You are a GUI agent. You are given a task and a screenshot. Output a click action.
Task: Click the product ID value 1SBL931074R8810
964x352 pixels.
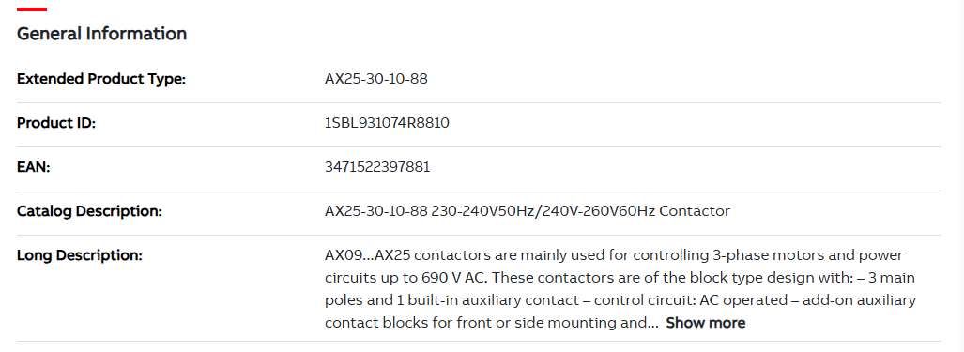coord(387,123)
